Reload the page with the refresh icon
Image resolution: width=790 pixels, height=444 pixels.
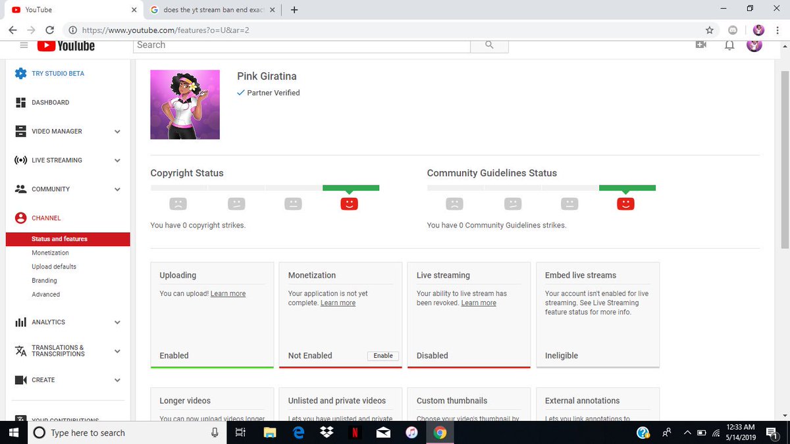(49, 30)
